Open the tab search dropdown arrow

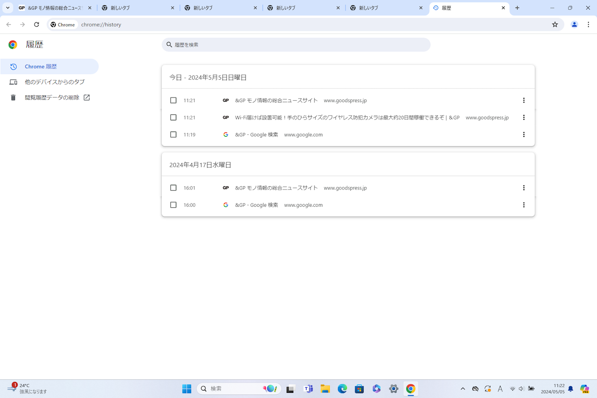coord(8,8)
